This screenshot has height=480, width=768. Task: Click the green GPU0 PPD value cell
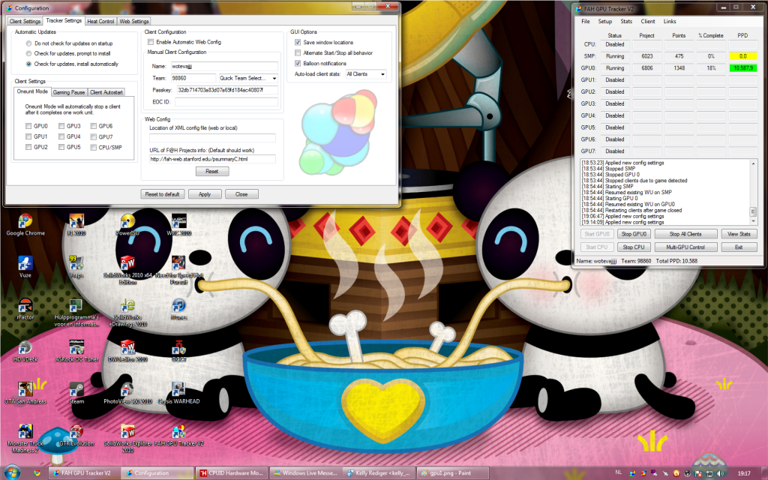pyautogui.click(x=743, y=68)
